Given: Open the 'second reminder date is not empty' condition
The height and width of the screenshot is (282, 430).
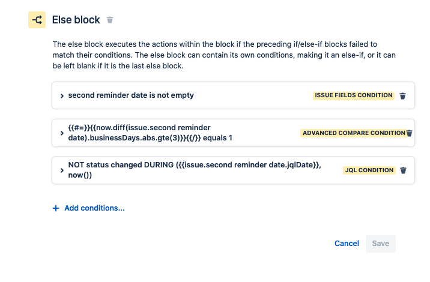Looking at the screenshot, I should [131, 95].
